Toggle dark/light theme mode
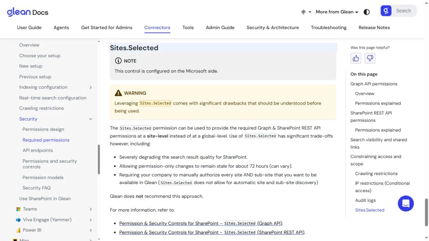Viewport: 429px width, 241px height. click(367, 12)
